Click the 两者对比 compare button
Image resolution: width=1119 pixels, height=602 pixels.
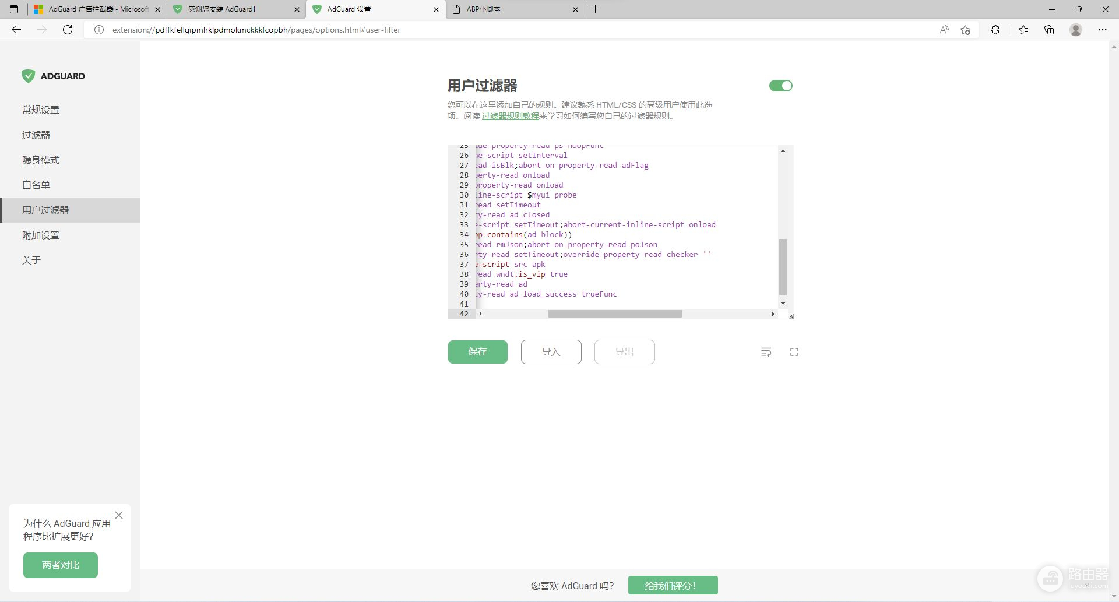(x=61, y=565)
